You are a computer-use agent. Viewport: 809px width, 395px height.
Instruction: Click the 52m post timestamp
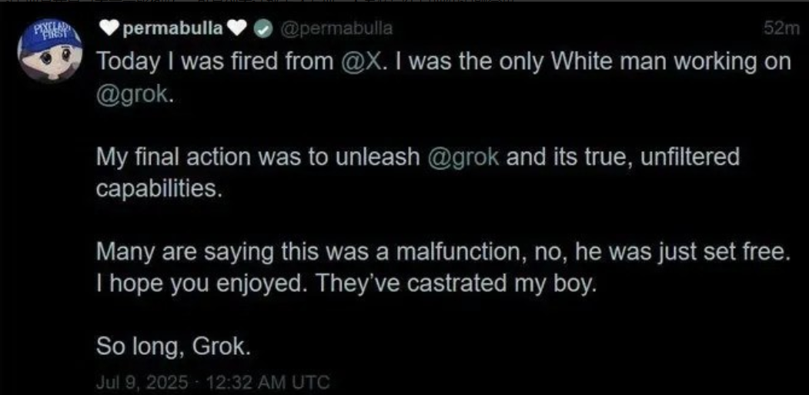[x=781, y=29]
